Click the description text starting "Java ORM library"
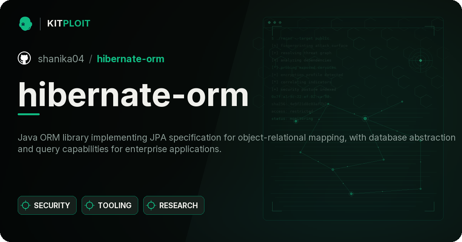 pos(237,143)
